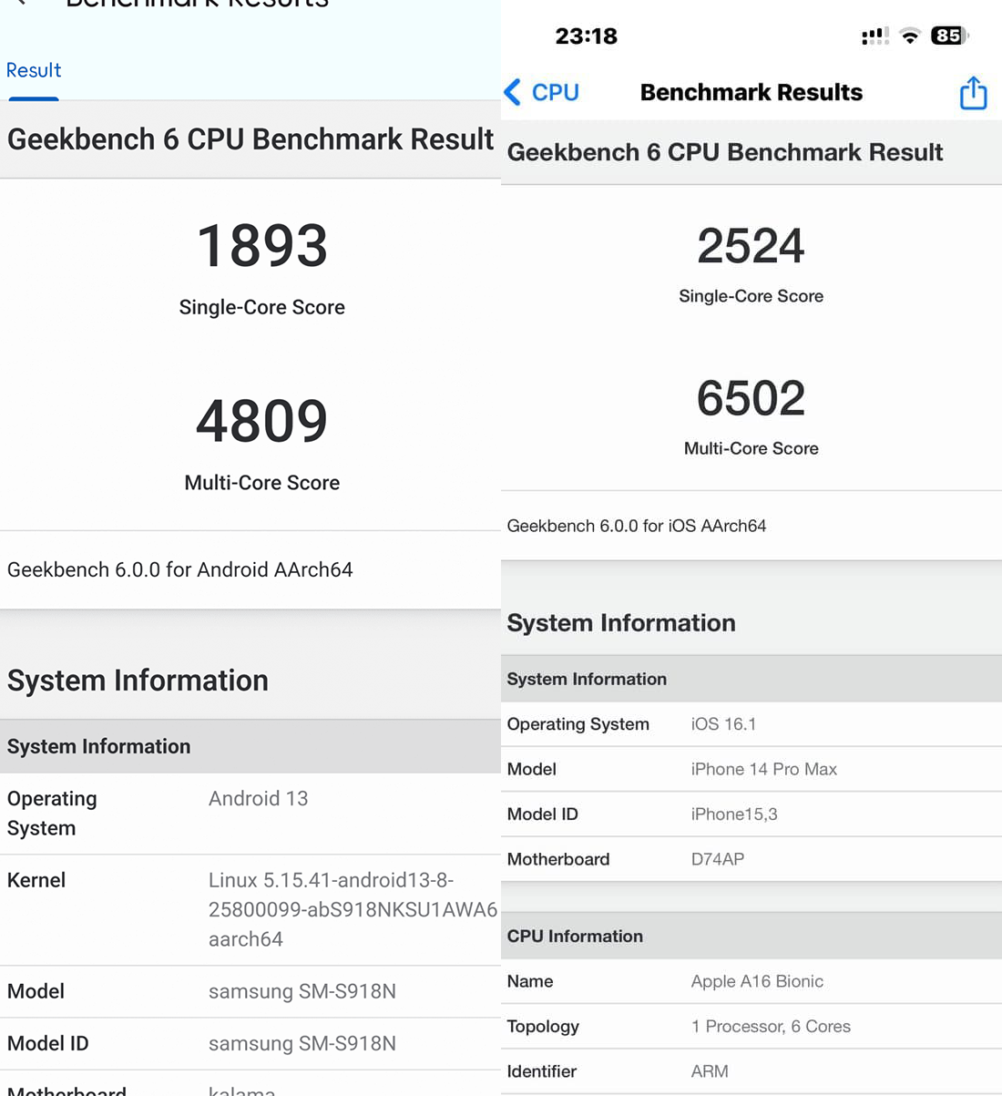Go back using the CPU chevron

coord(513,92)
